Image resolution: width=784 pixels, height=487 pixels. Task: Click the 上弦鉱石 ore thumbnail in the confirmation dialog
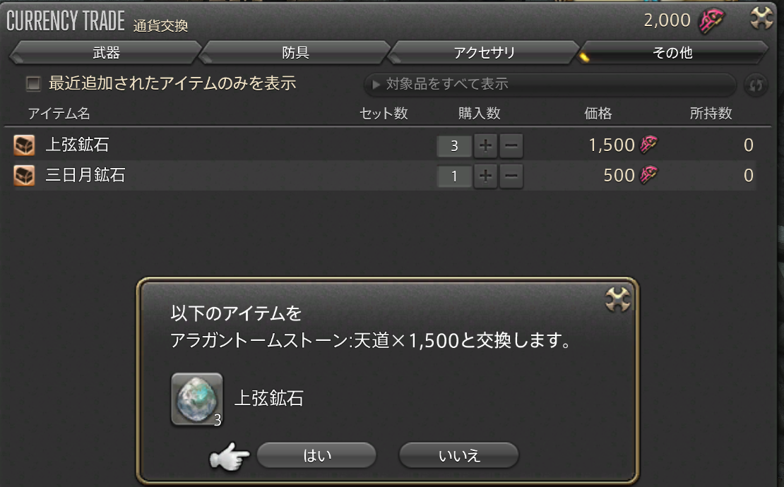coord(197,399)
